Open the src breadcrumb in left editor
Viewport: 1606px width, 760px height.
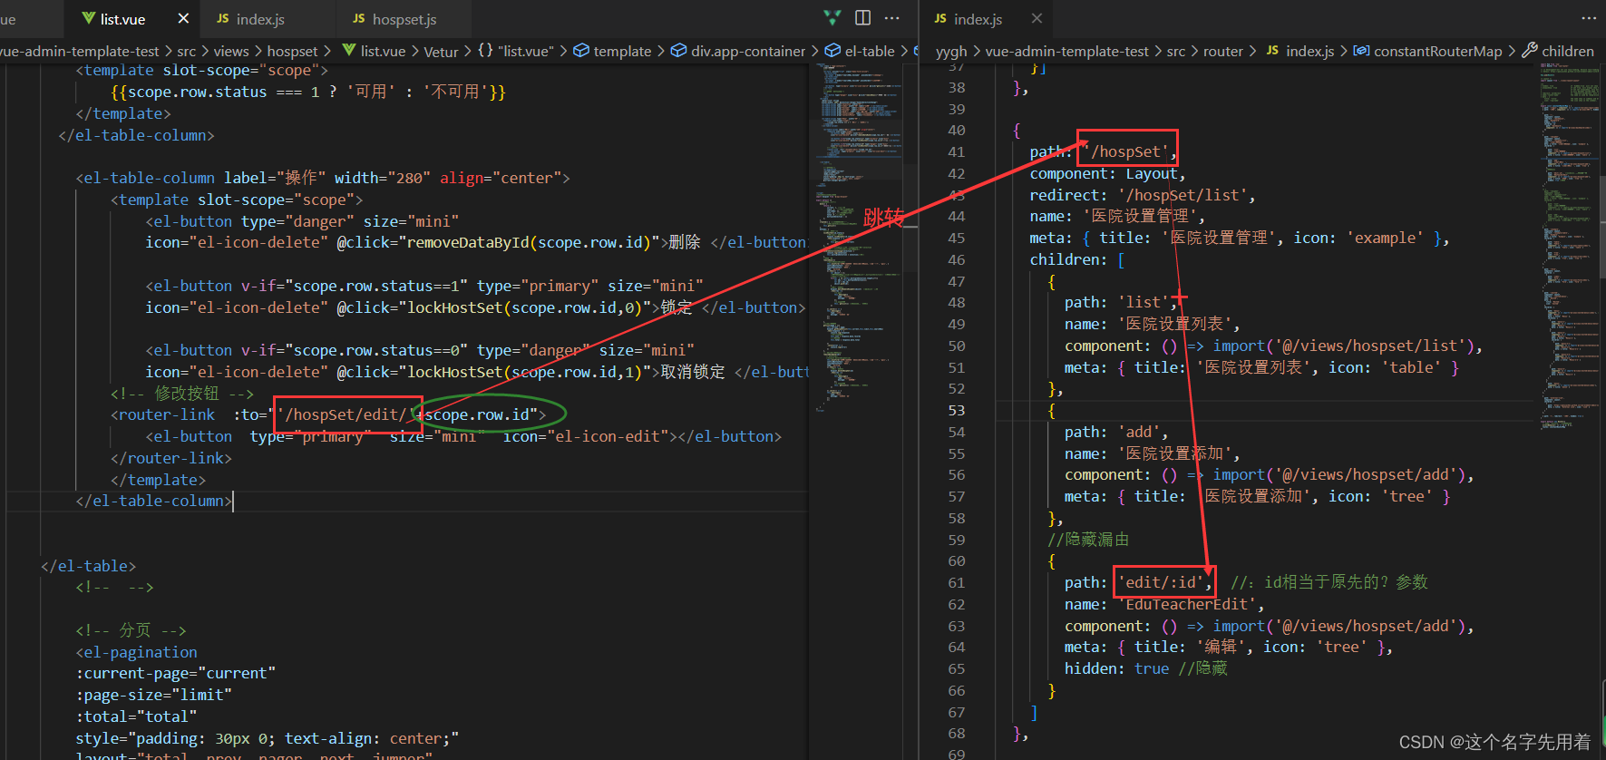[x=186, y=52]
